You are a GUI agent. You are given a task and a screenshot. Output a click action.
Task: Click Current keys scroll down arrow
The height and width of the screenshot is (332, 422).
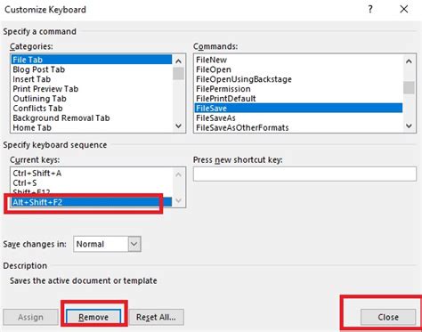[178, 200]
